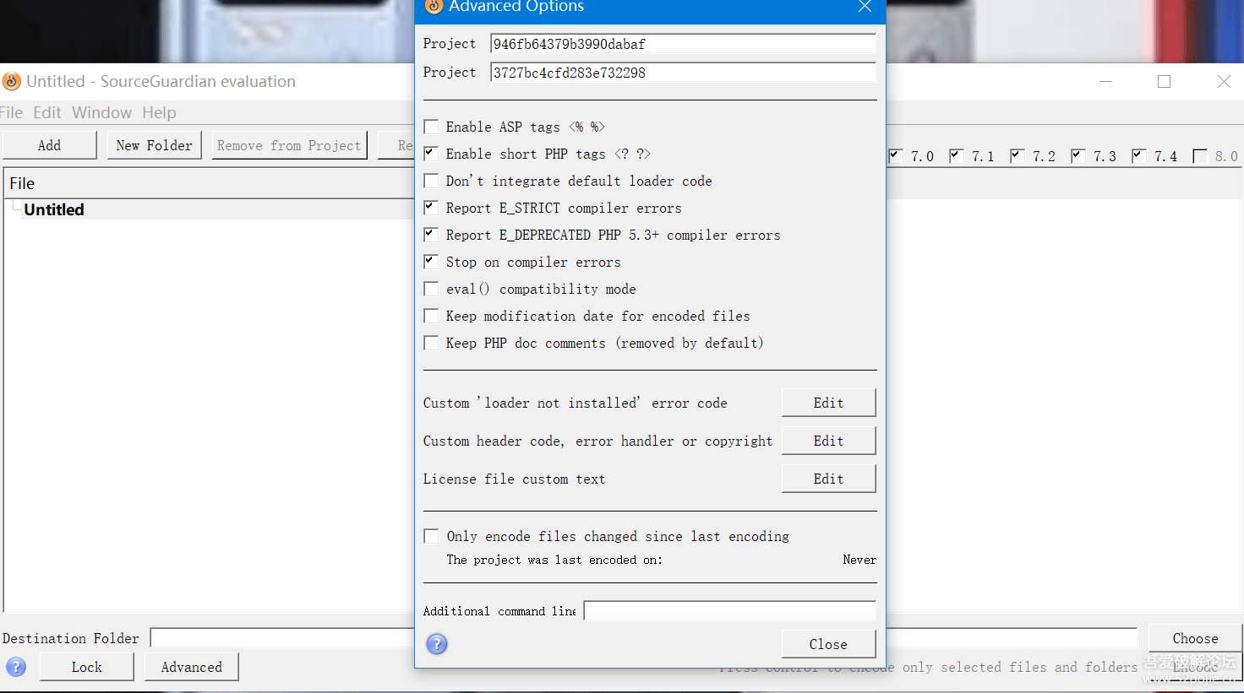
Task: Open the Help menu
Action: 159,112
